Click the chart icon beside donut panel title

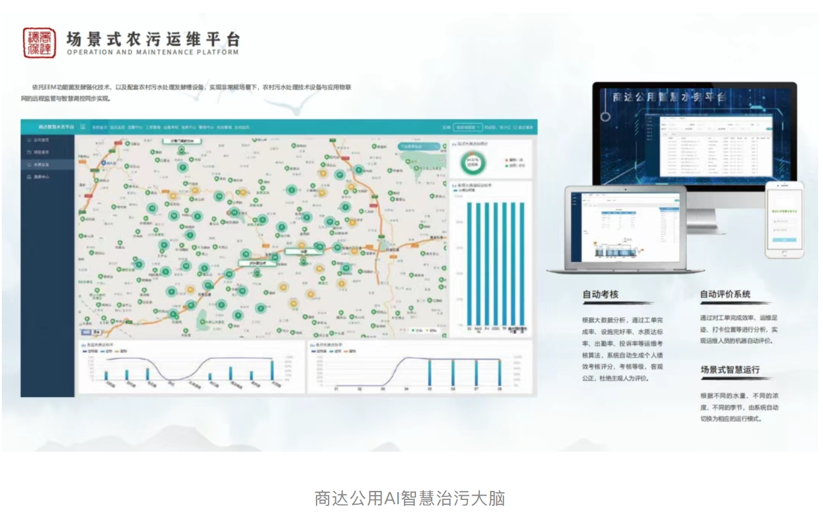pyautogui.click(x=454, y=144)
